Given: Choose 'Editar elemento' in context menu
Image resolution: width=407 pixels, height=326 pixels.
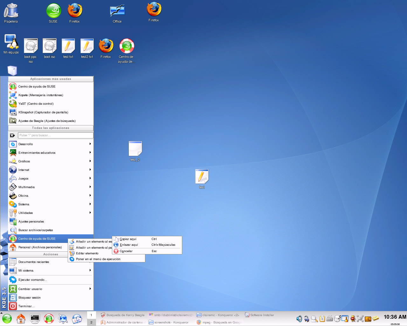Looking at the screenshot, I should point(87,253).
